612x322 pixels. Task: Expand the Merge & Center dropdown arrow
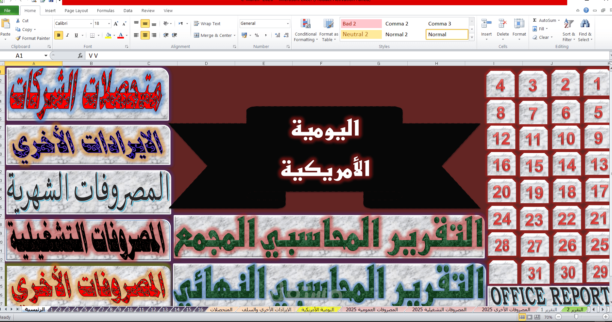235,35
